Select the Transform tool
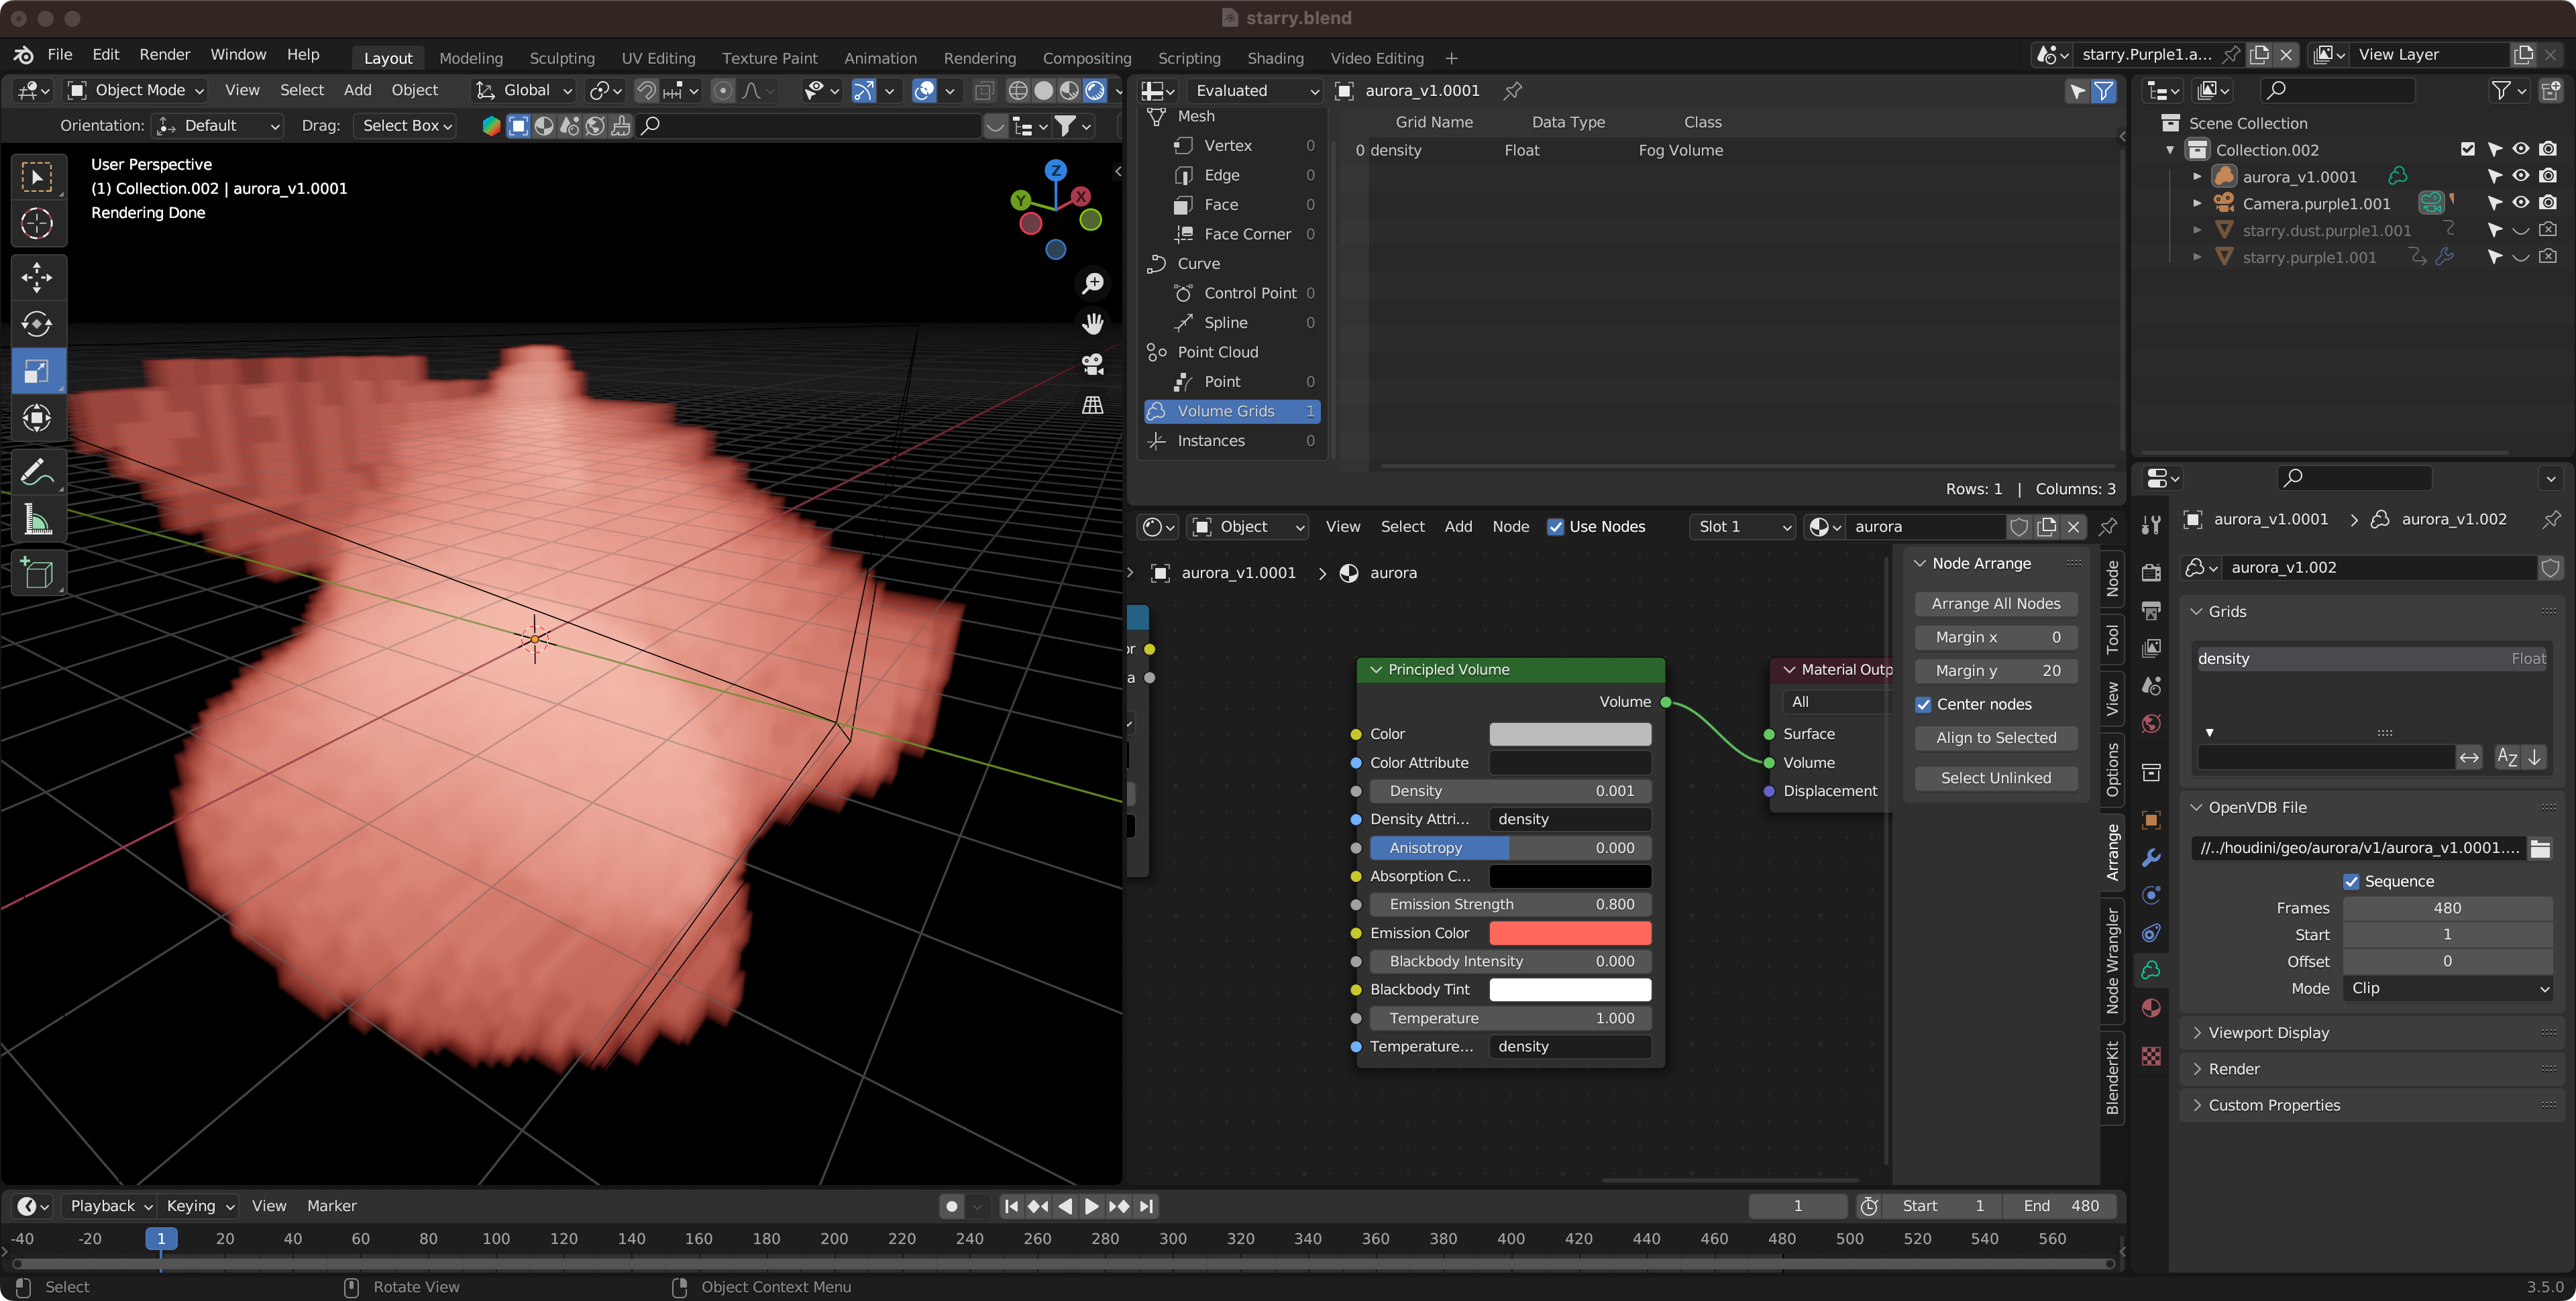Screen dimensions: 2576x1301 (37, 417)
